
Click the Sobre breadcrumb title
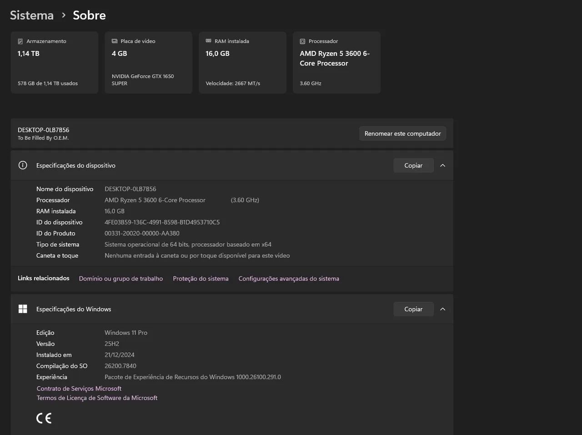point(89,15)
